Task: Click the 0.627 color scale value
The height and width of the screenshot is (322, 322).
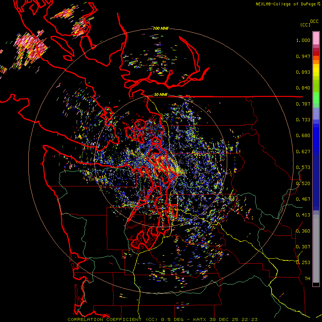Action: (303, 152)
